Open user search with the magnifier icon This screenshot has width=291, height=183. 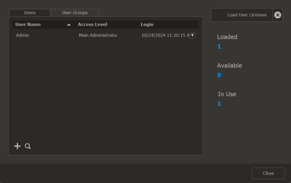pyautogui.click(x=28, y=146)
